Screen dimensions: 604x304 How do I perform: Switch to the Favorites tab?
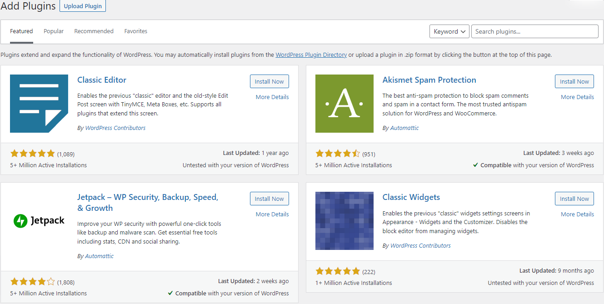136,31
